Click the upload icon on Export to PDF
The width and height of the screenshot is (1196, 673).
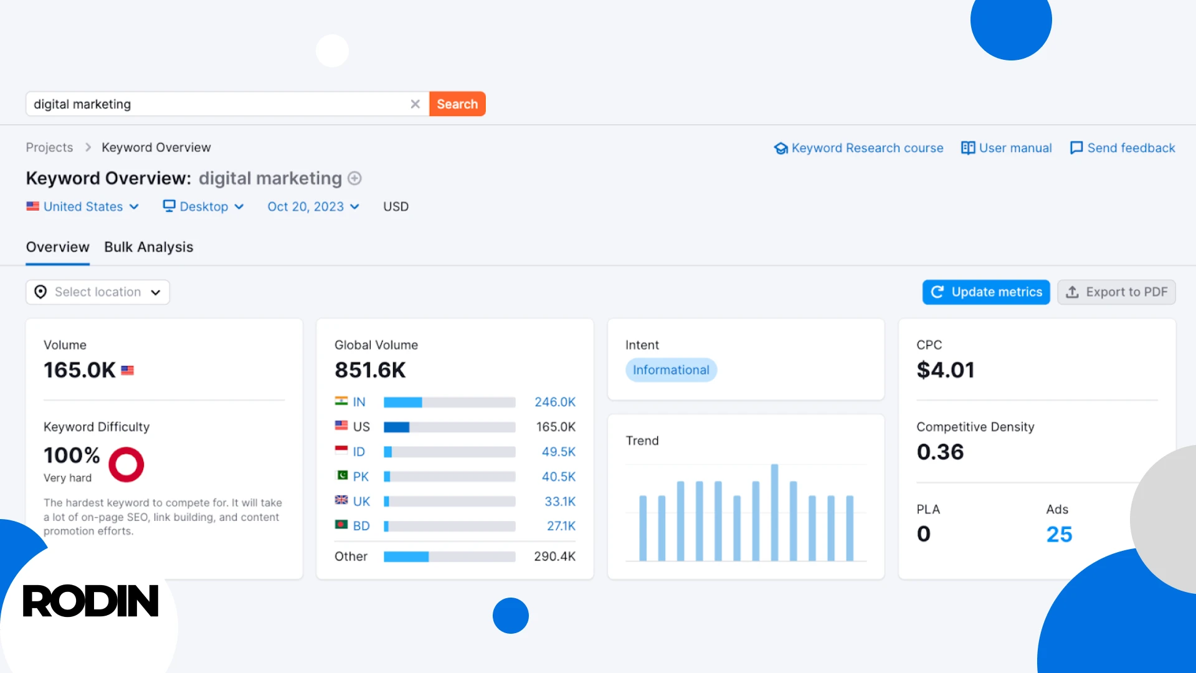coord(1072,292)
